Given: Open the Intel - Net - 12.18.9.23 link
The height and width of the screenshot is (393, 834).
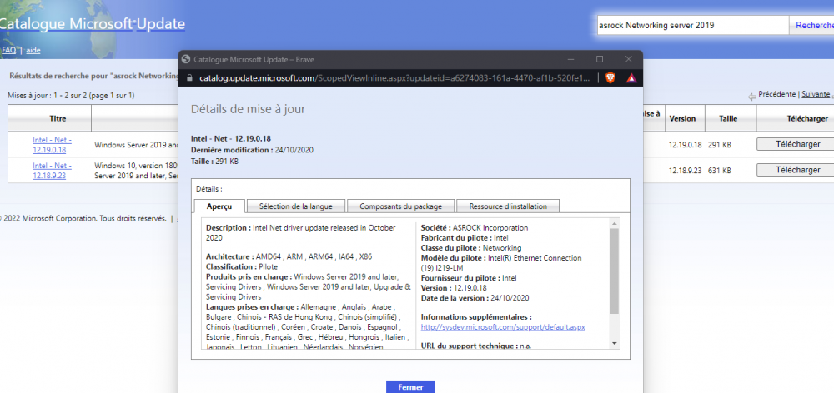Looking at the screenshot, I should 52,171.
